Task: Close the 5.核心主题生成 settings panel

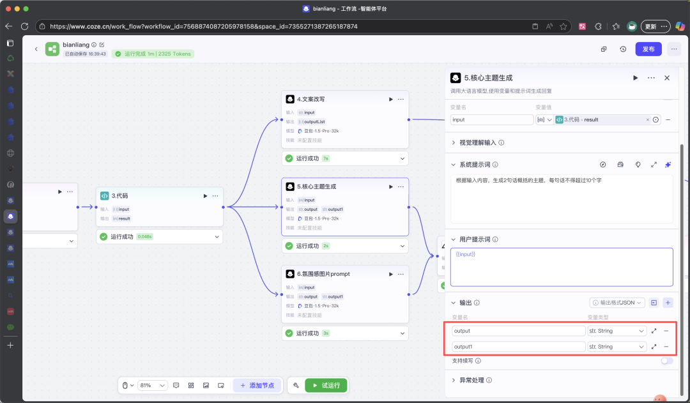Action: pyautogui.click(x=667, y=78)
